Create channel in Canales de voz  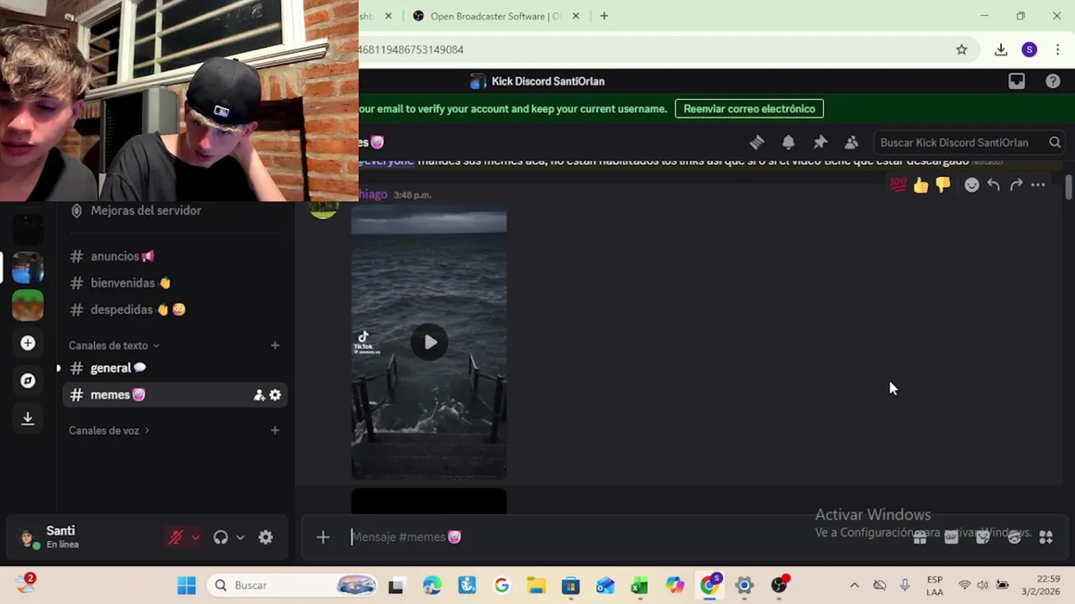[275, 430]
